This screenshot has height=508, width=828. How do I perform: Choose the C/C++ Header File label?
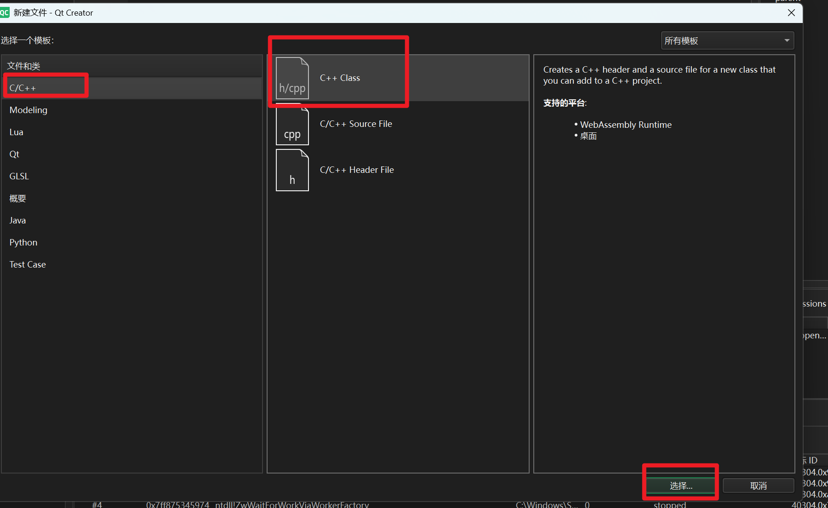click(357, 170)
